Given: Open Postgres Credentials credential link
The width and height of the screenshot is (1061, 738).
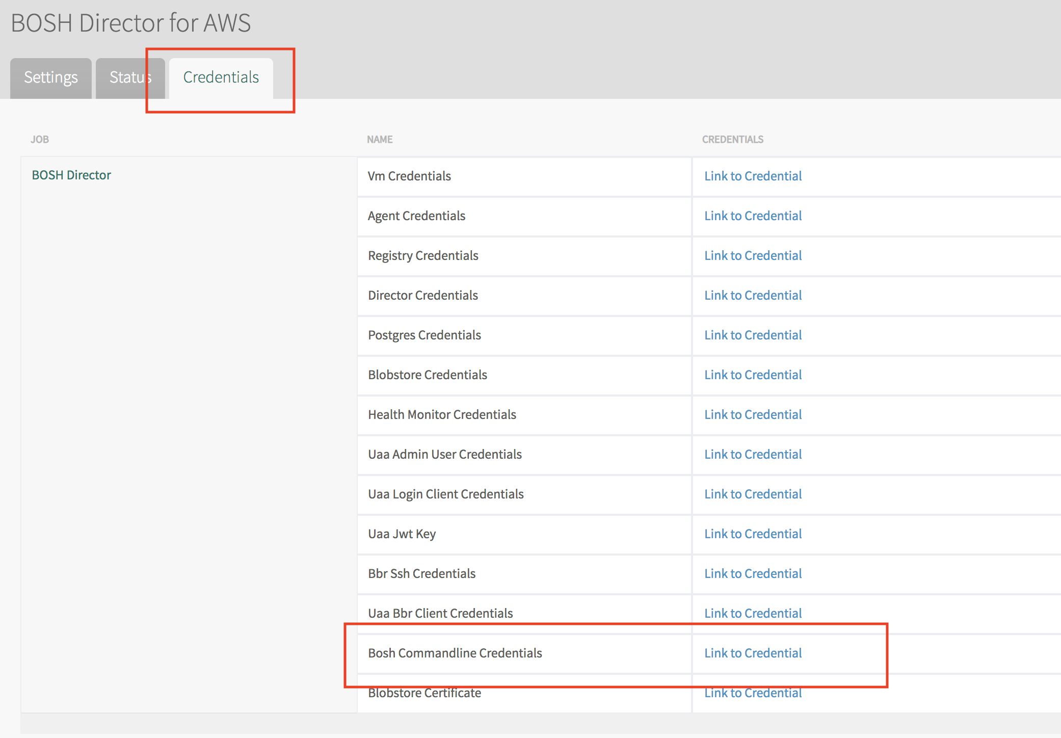Looking at the screenshot, I should click(752, 335).
